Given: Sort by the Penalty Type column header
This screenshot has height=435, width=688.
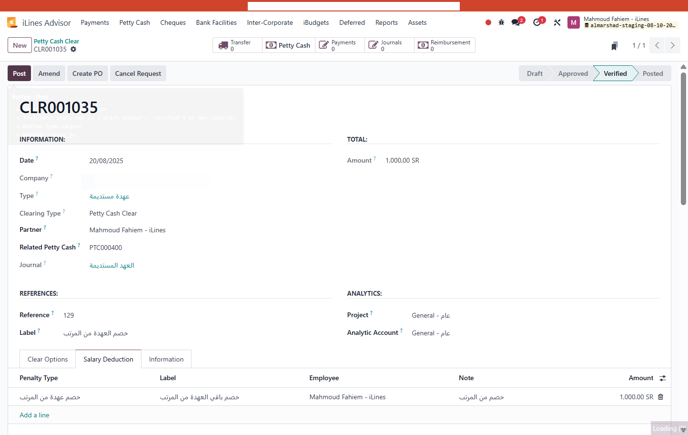Looking at the screenshot, I should (x=39, y=378).
